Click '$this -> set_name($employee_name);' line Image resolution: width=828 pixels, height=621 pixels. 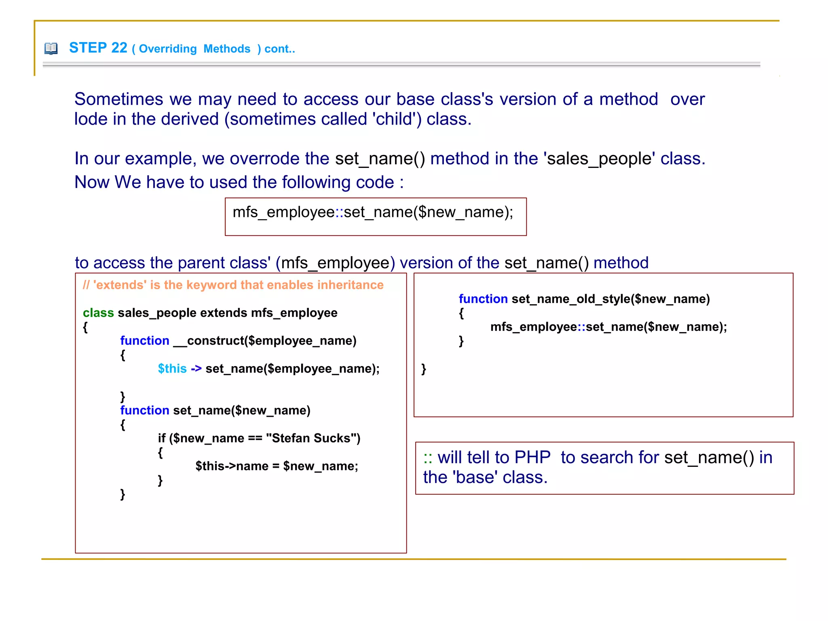(268, 369)
